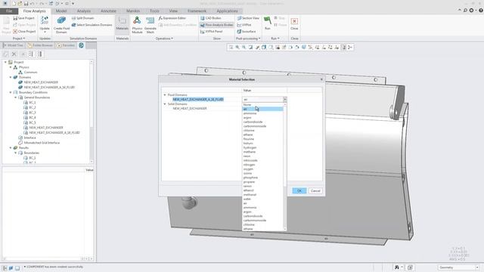Collapse Solid Domains in Material Selection
484x272 pixels.
(165, 104)
